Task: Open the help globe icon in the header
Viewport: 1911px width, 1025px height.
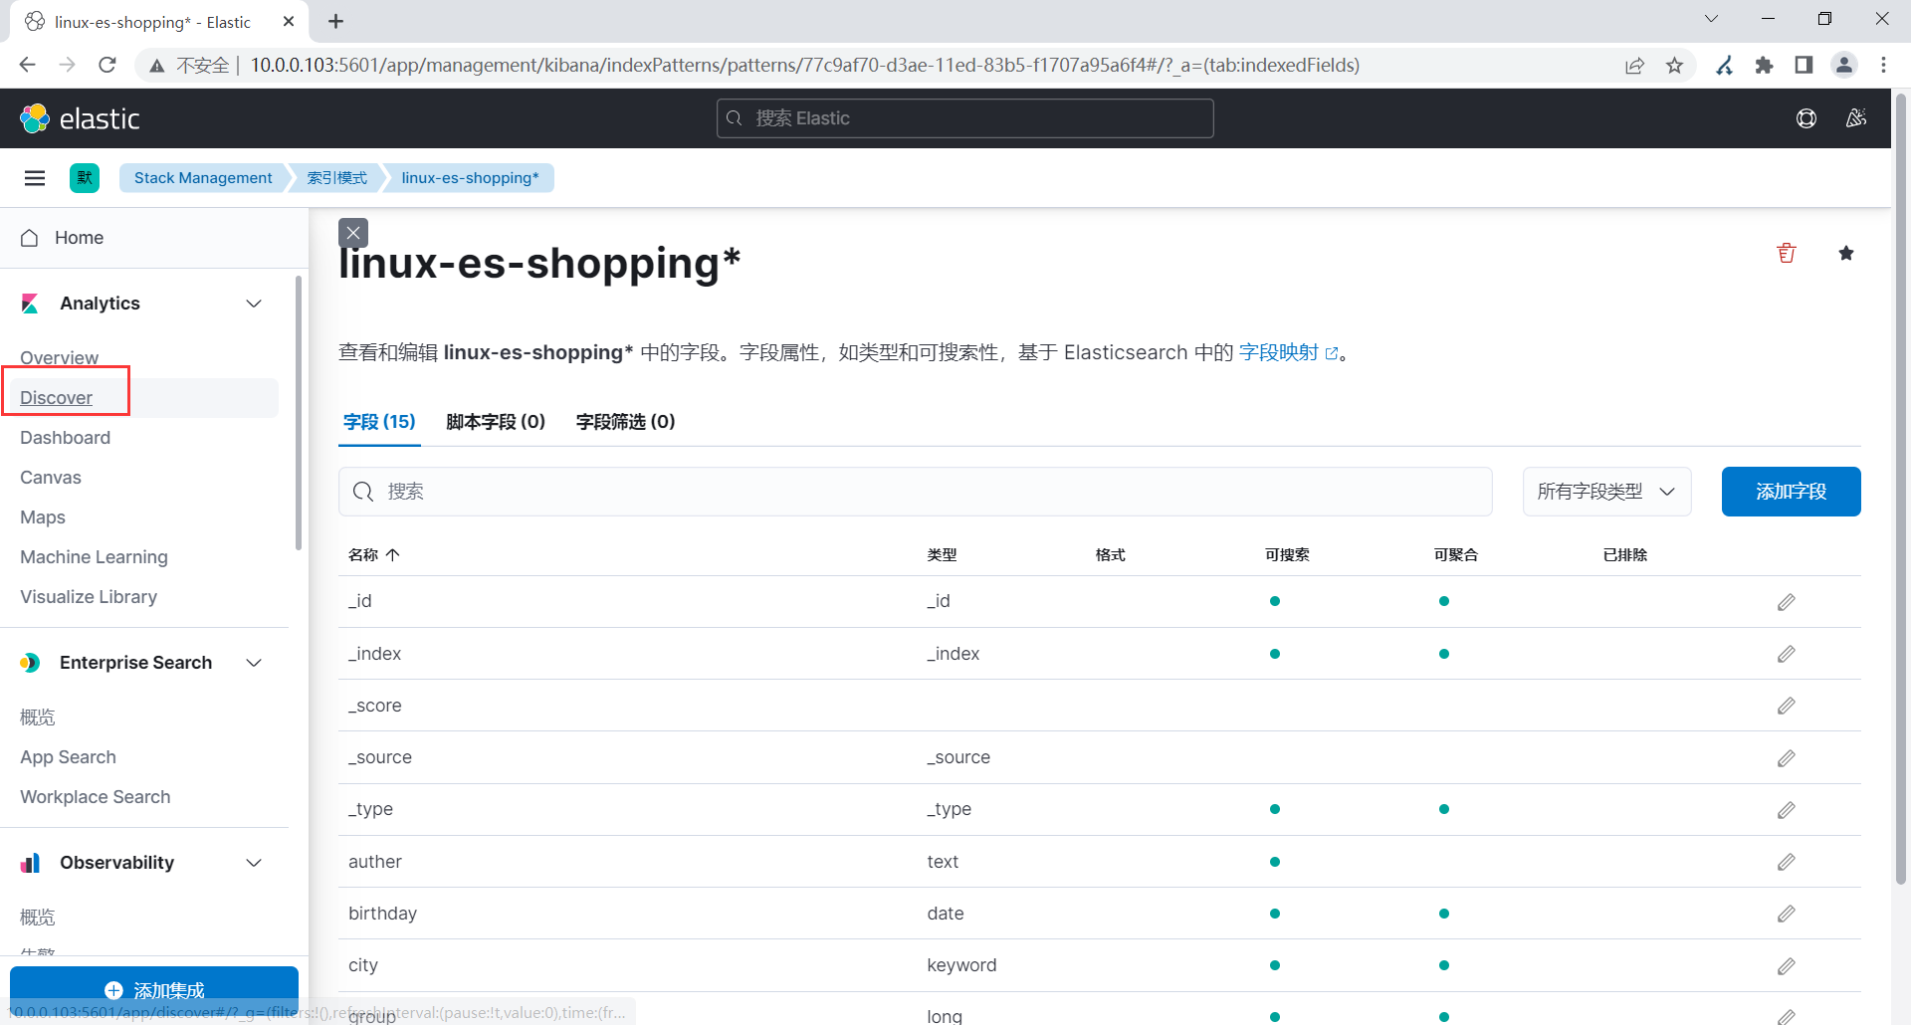Action: click(x=1807, y=117)
